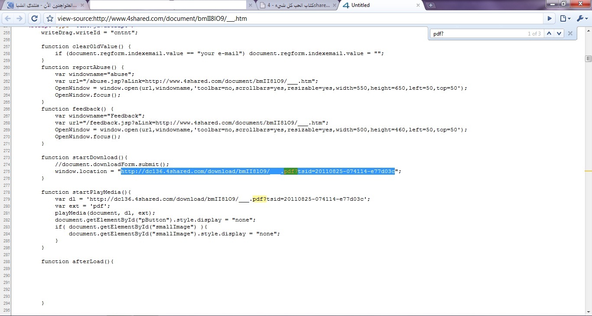Close the find bar

click(x=570, y=33)
